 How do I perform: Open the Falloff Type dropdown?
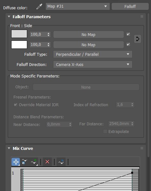[x=93, y=54]
